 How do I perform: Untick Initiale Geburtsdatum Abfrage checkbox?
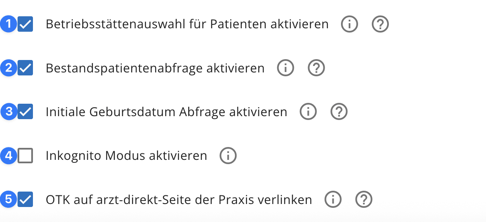(26, 112)
